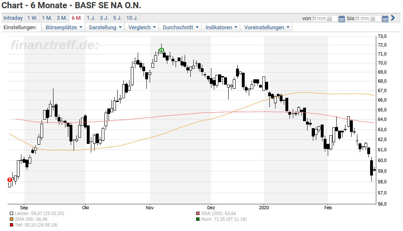Select the 6 M. time range tab
Image resolution: width=403 pixels, height=231 pixels.
pyautogui.click(x=77, y=18)
